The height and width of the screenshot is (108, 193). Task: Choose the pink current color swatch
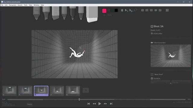click(x=104, y=11)
